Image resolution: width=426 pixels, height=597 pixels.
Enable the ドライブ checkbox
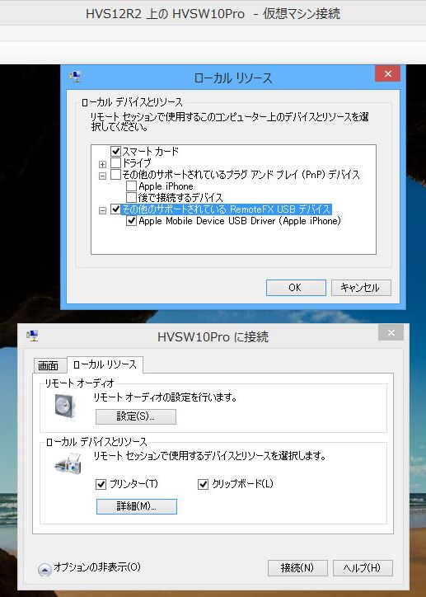[x=115, y=163]
